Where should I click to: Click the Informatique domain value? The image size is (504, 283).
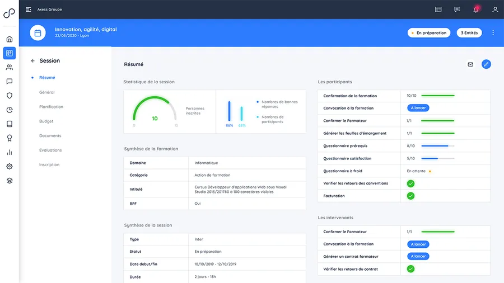(x=206, y=163)
